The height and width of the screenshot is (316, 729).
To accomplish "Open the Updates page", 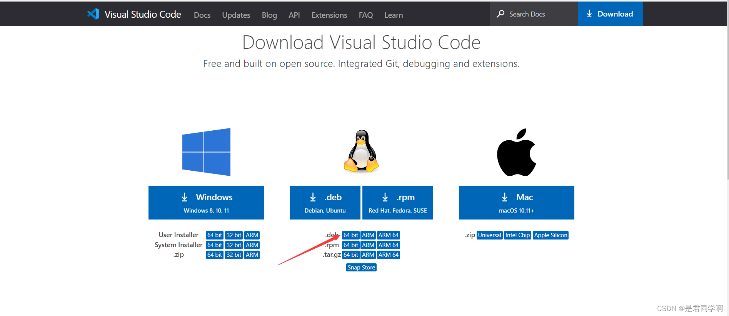I will [236, 15].
